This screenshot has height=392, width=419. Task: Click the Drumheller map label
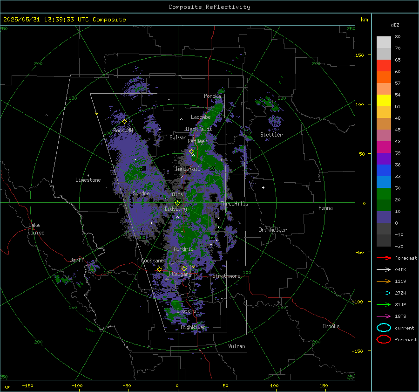coord(273,230)
